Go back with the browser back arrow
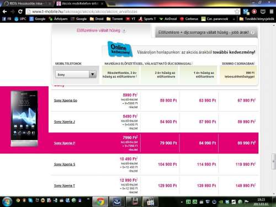The image size is (276, 207). point(4,12)
